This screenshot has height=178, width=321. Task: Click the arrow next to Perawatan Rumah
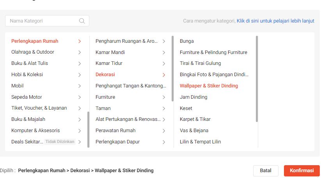tap(164, 131)
